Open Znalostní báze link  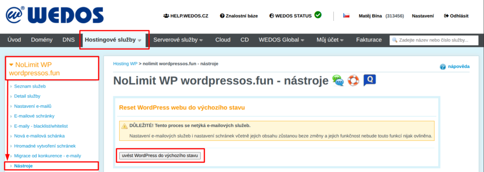[239, 16]
